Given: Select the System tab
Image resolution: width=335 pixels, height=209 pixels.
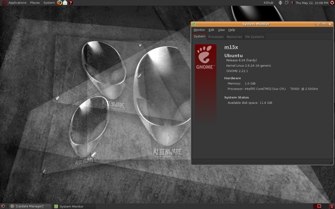Looking at the screenshot, I should (x=199, y=37).
